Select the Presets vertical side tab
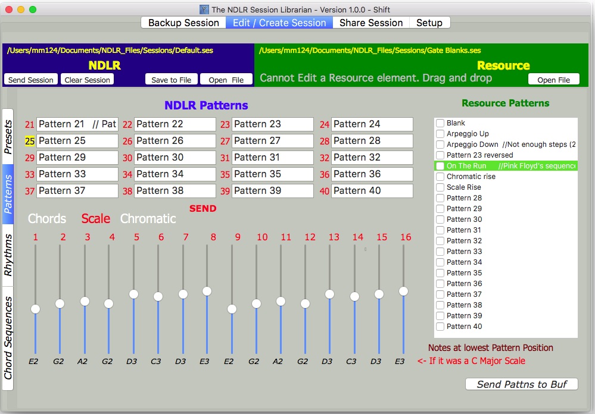Screen dimensions: 595x414 (x=8, y=136)
